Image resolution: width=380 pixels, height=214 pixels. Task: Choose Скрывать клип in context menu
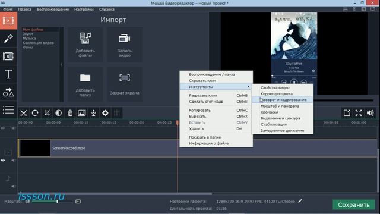point(216,81)
